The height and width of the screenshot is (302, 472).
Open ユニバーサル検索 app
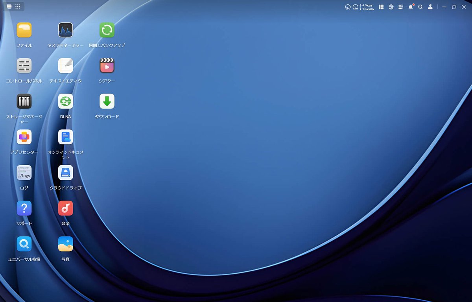(x=24, y=244)
